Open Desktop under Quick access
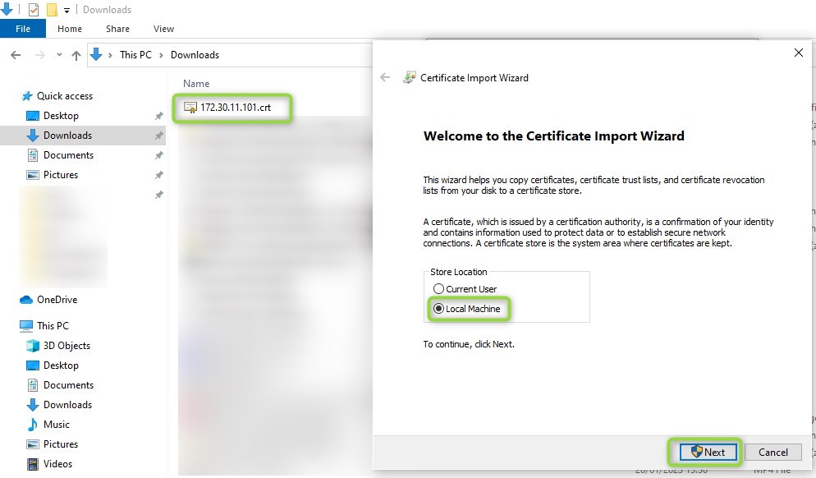The height and width of the screenshot is (478, 816). coord(61,116)
